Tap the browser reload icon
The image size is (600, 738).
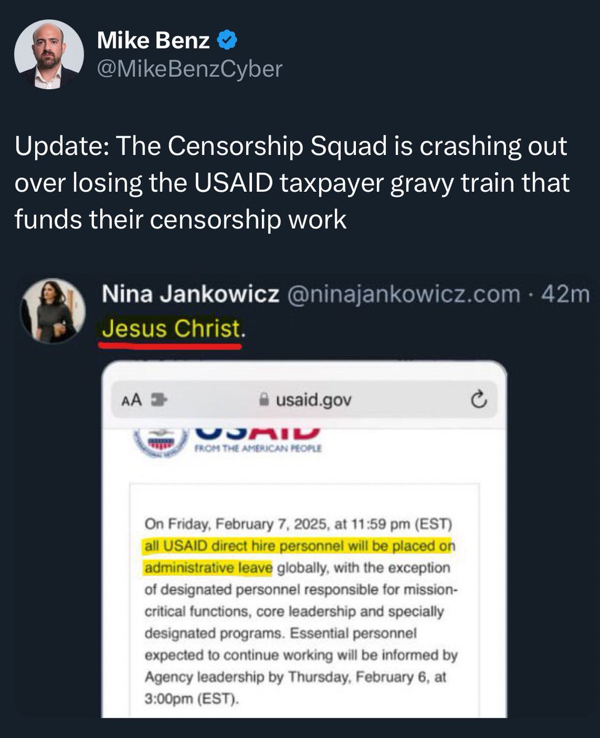click(x=478, y=400)
